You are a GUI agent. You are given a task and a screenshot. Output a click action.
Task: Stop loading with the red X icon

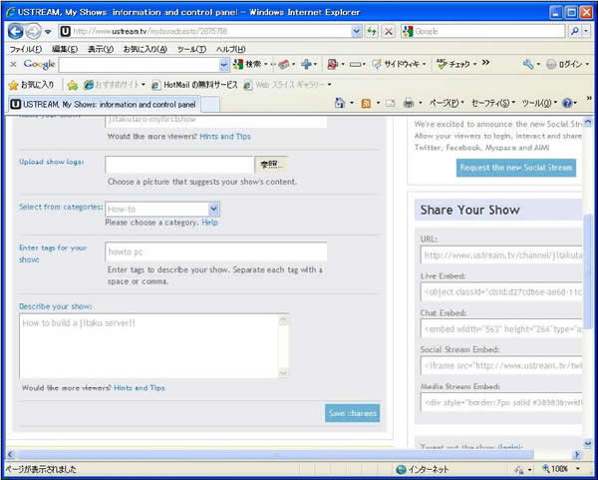389,31
